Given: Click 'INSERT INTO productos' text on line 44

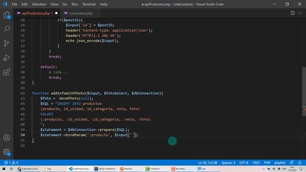Looking at the screenshot, I should click(79, 104).
